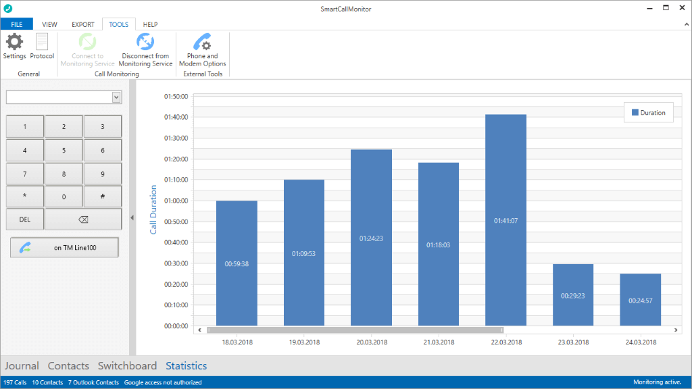The image size is (692, 389).
Task: Select the 19.03.2018 bar labeled 01:09:53
Action: click(x=304, y=253)
